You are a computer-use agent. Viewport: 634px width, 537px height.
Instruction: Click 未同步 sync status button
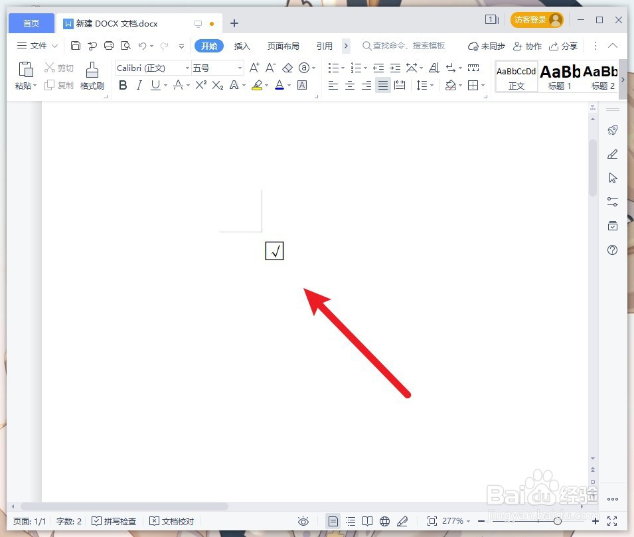point(486,46)
